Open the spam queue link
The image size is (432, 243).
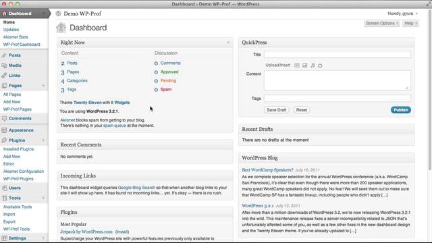(x=115, y=126)
